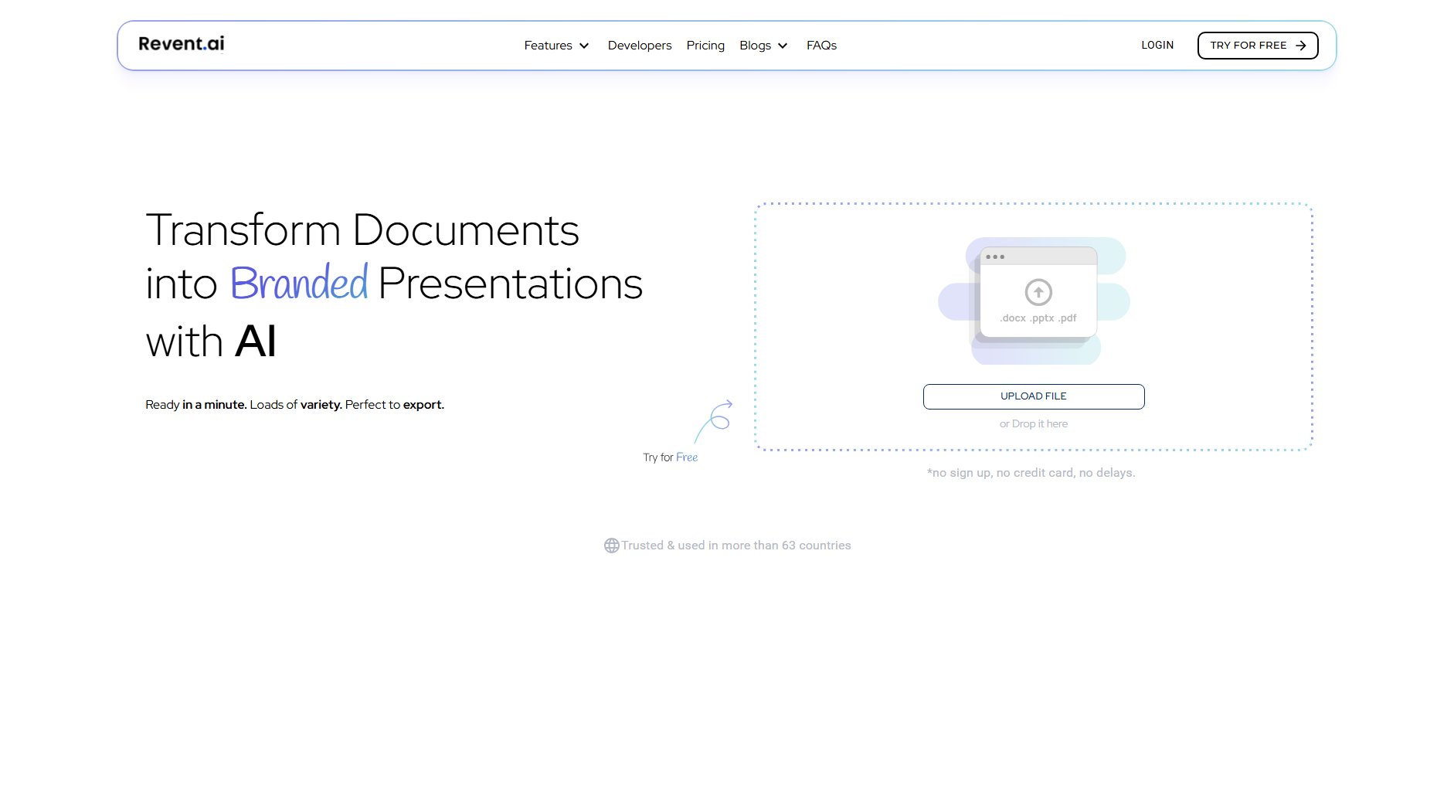Click the Revent.ai logo

181,43
